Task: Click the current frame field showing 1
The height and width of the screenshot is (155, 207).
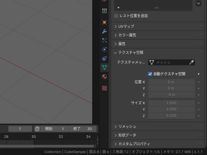Action: tap(20, 129)
